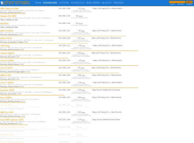Open Daily LLVM Clang schedule in AMD FX-8350 row
The height and width of the screenshot is (143, 194).
click(x=107, y=30)
